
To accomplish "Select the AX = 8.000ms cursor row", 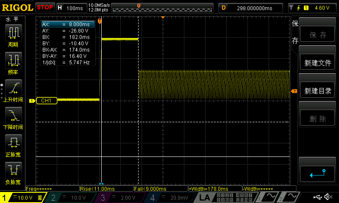I will (68, 25).
